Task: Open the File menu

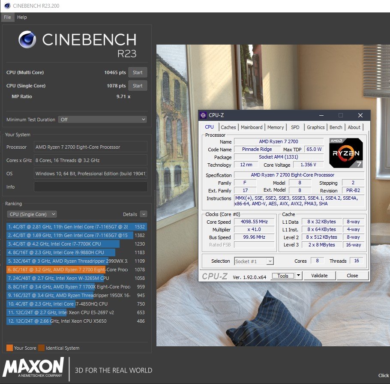Action: pos(7,17)
